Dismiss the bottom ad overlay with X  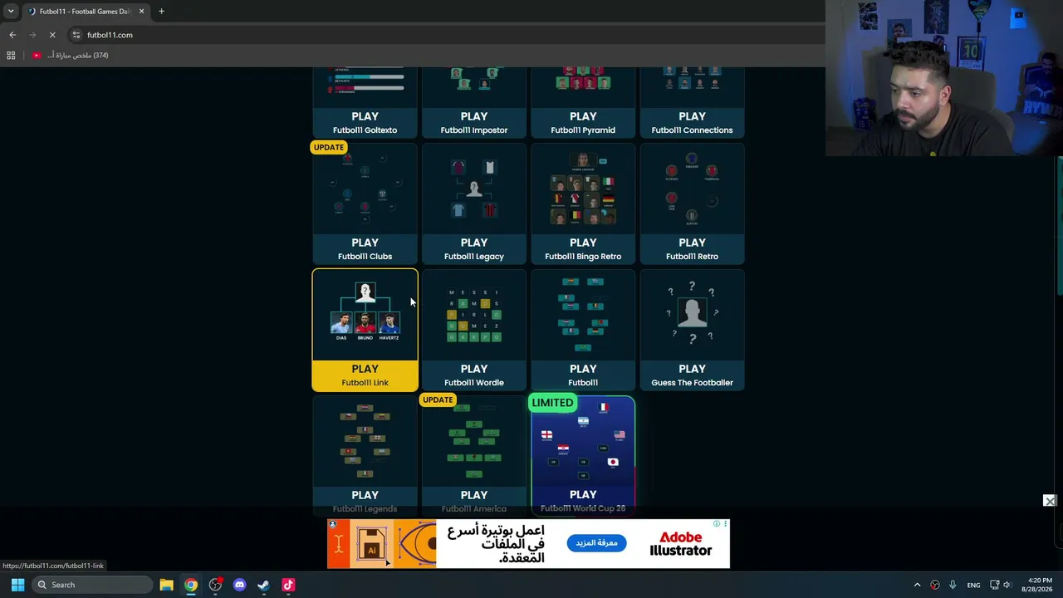click(1050, 501)
